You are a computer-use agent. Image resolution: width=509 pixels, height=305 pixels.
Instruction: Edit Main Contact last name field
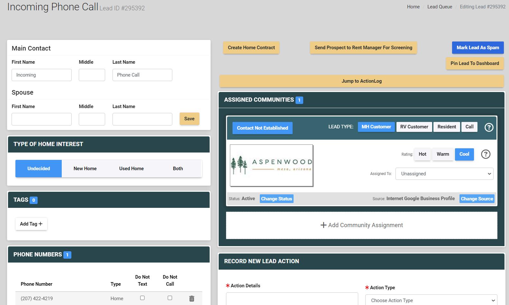click(142, 75)
